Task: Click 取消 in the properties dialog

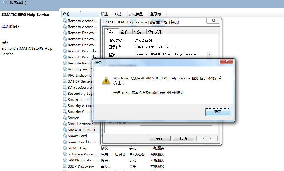Action: (183, 138)
